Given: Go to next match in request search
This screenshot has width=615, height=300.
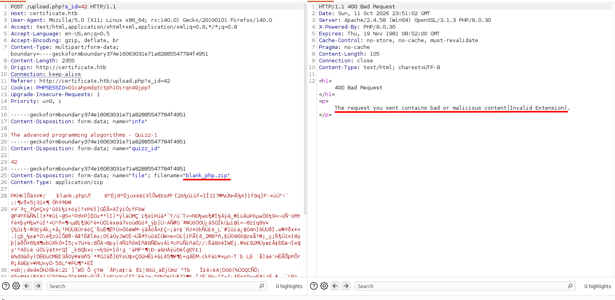Looking at the screenshot, I should click(38, 286).
